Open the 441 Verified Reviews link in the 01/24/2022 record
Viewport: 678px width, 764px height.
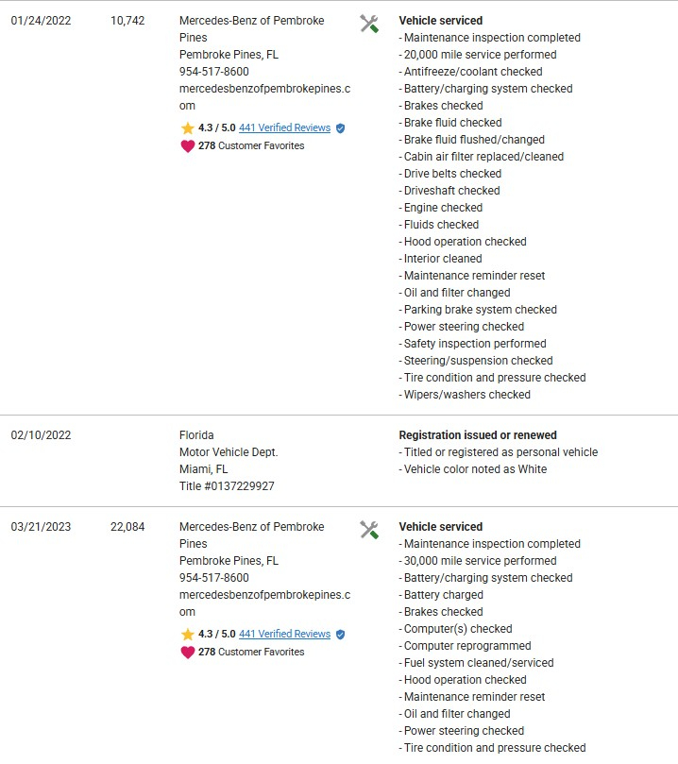284,128
